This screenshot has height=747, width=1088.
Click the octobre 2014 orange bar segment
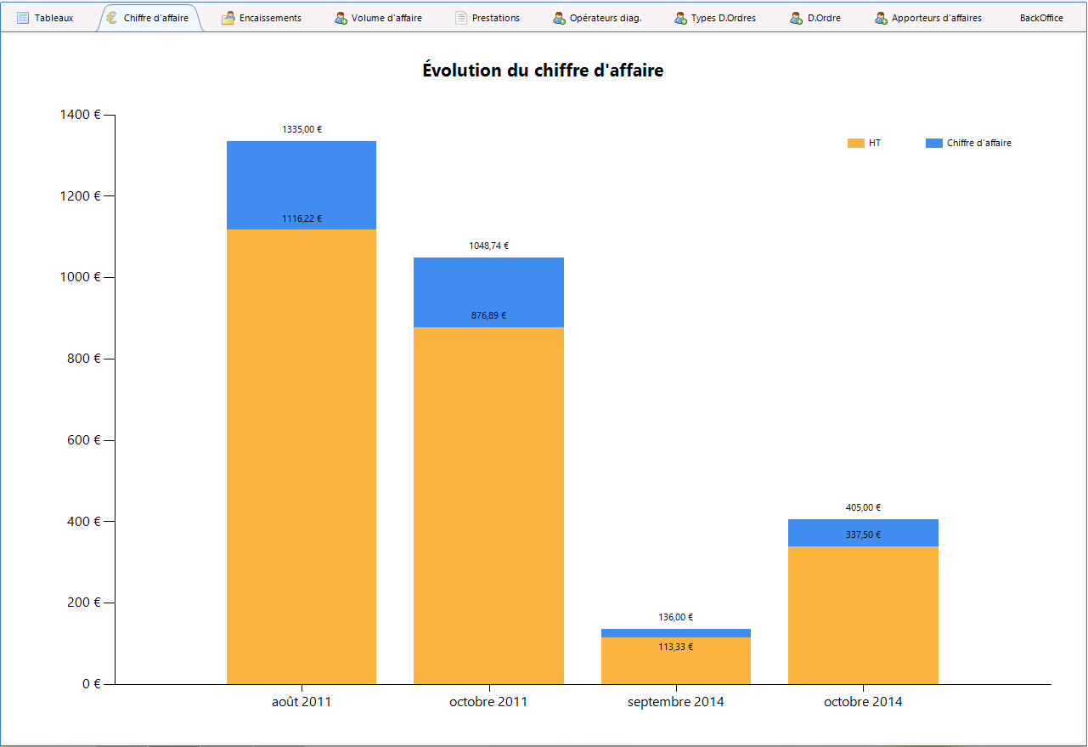(x=863, y=615)
